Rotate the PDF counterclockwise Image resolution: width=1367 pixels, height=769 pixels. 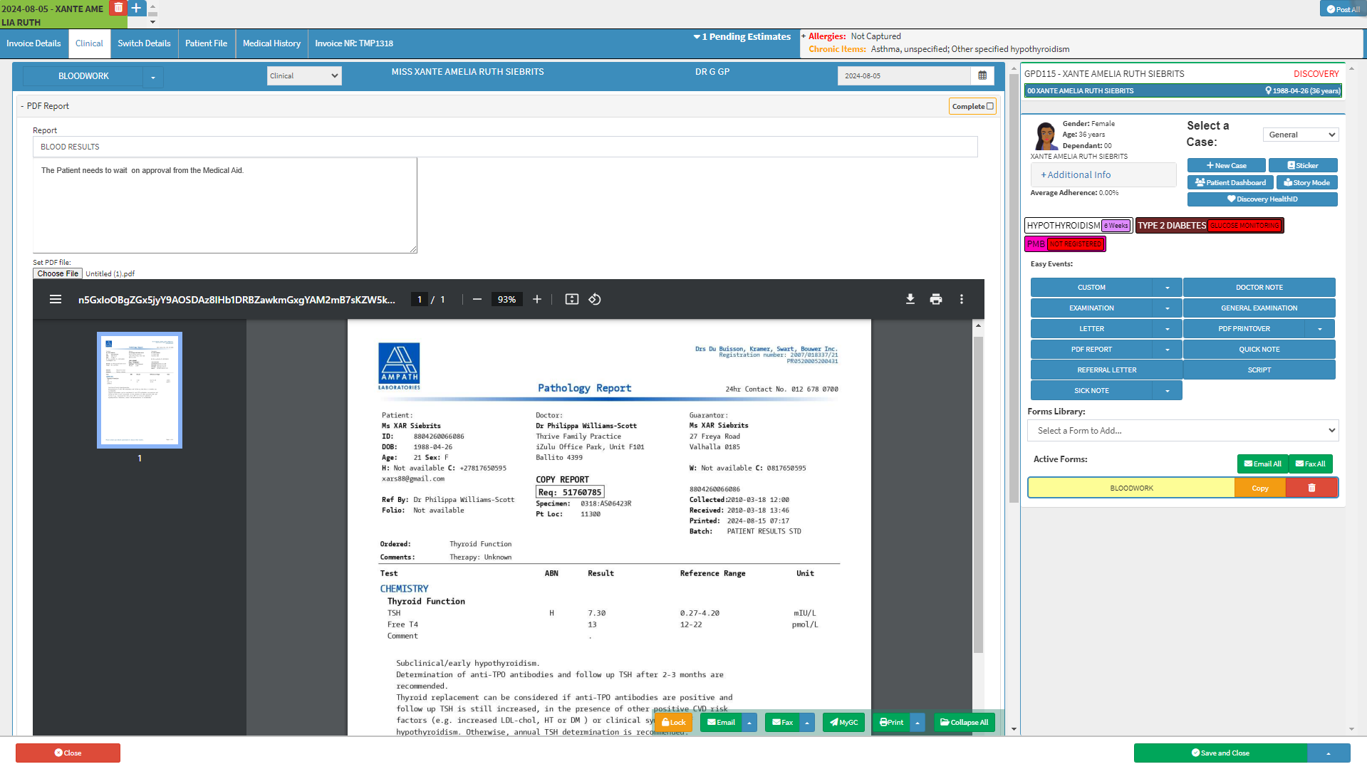[x=595, y=300]
